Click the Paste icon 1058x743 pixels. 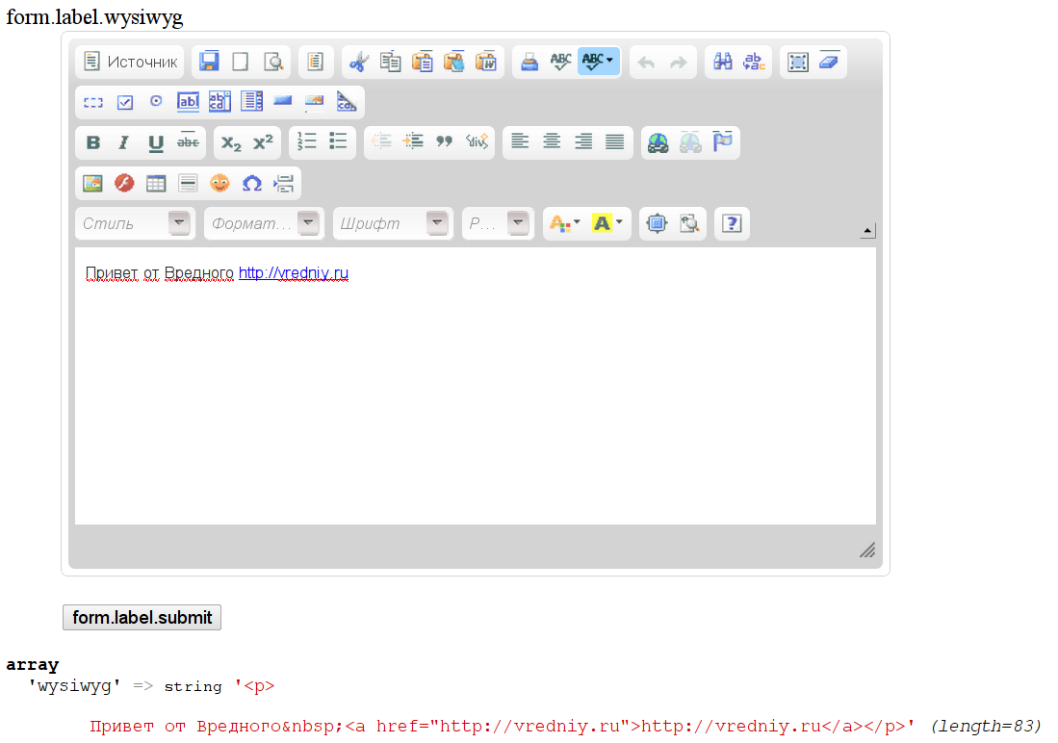[423, 63]
